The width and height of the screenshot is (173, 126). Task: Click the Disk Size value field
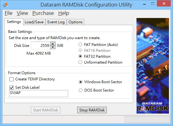[x=40, y=45]
